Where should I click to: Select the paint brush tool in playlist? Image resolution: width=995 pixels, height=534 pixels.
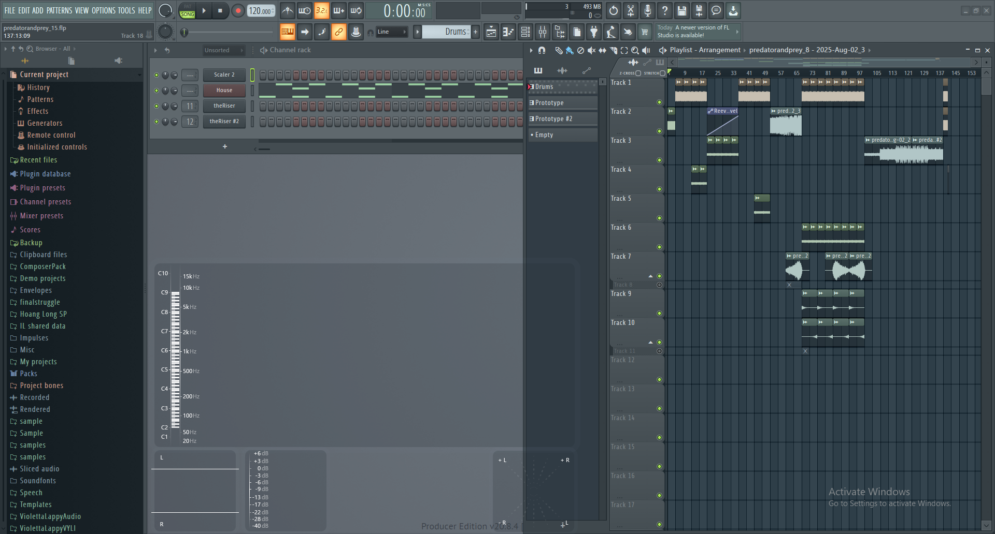570,50
